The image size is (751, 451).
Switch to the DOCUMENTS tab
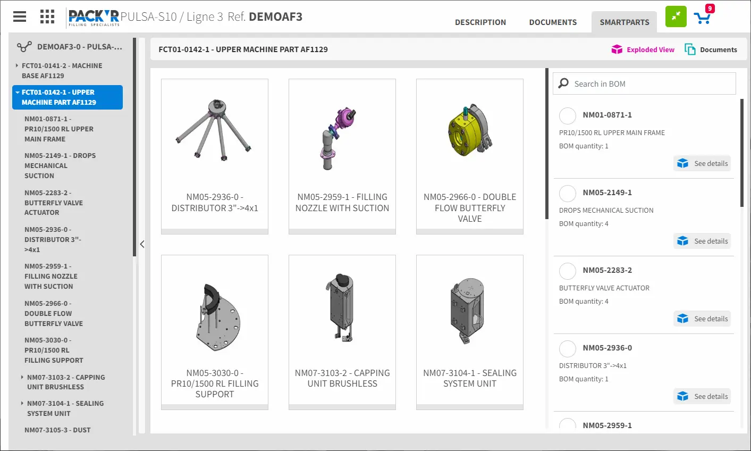[553, 22]
